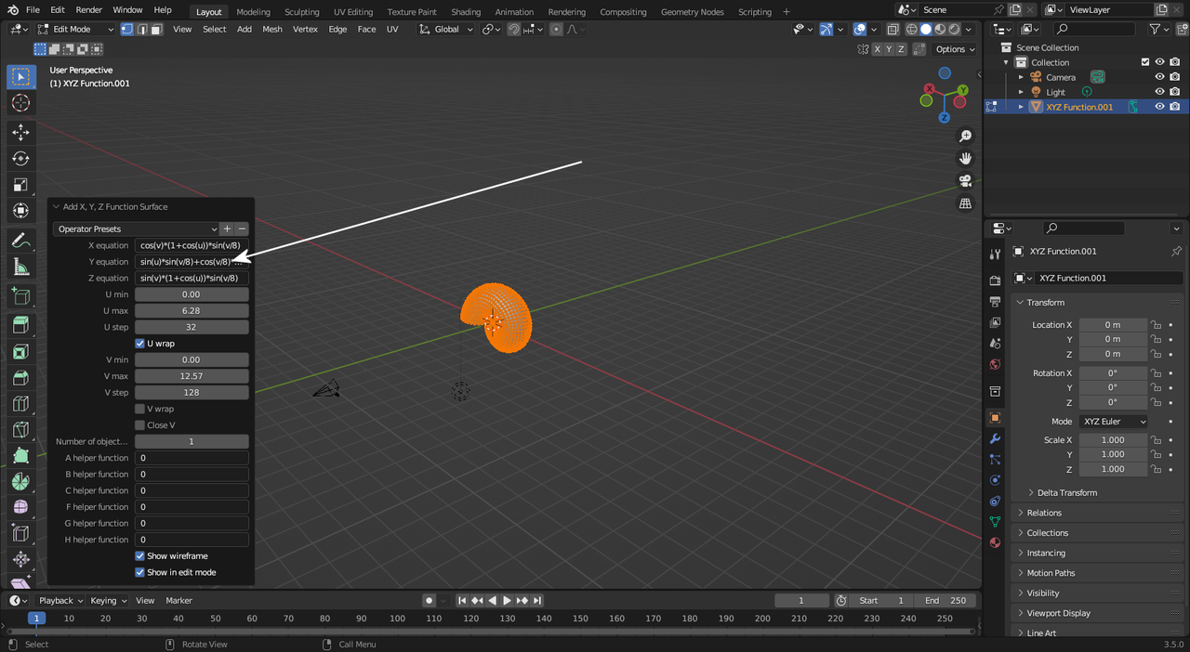Open the Keying popover
Image resolution: width=1190 pixels, height=652 pixels.
click(x=108, y=601)
